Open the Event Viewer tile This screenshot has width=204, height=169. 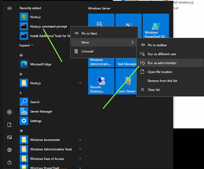click(126, 81)
